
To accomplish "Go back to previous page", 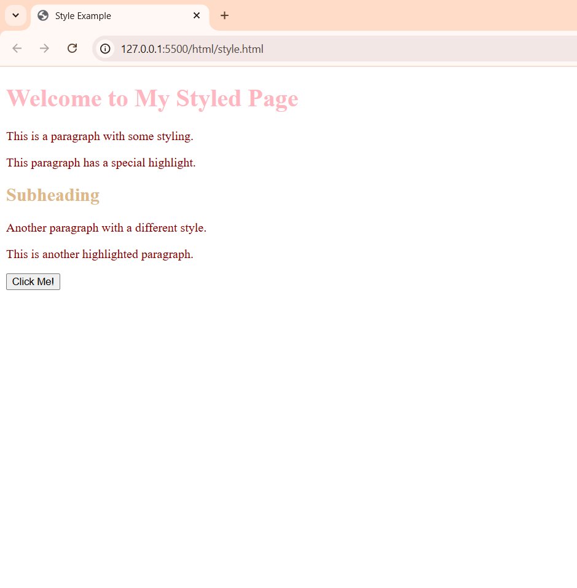I will coord(17,49).
